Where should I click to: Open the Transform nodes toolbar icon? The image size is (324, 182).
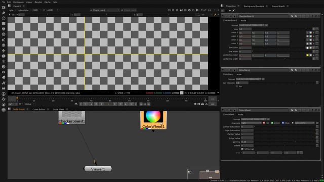pyautogui.click(x=4, y=51)
